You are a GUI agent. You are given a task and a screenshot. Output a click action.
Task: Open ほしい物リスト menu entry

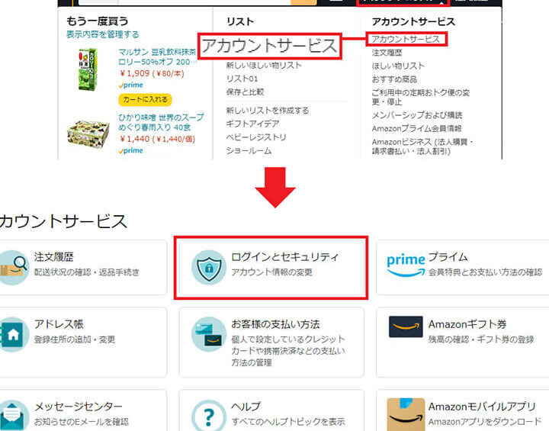[398, 66]
